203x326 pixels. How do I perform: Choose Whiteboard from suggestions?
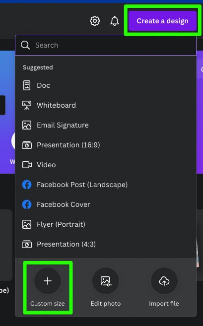pos(106,105)
